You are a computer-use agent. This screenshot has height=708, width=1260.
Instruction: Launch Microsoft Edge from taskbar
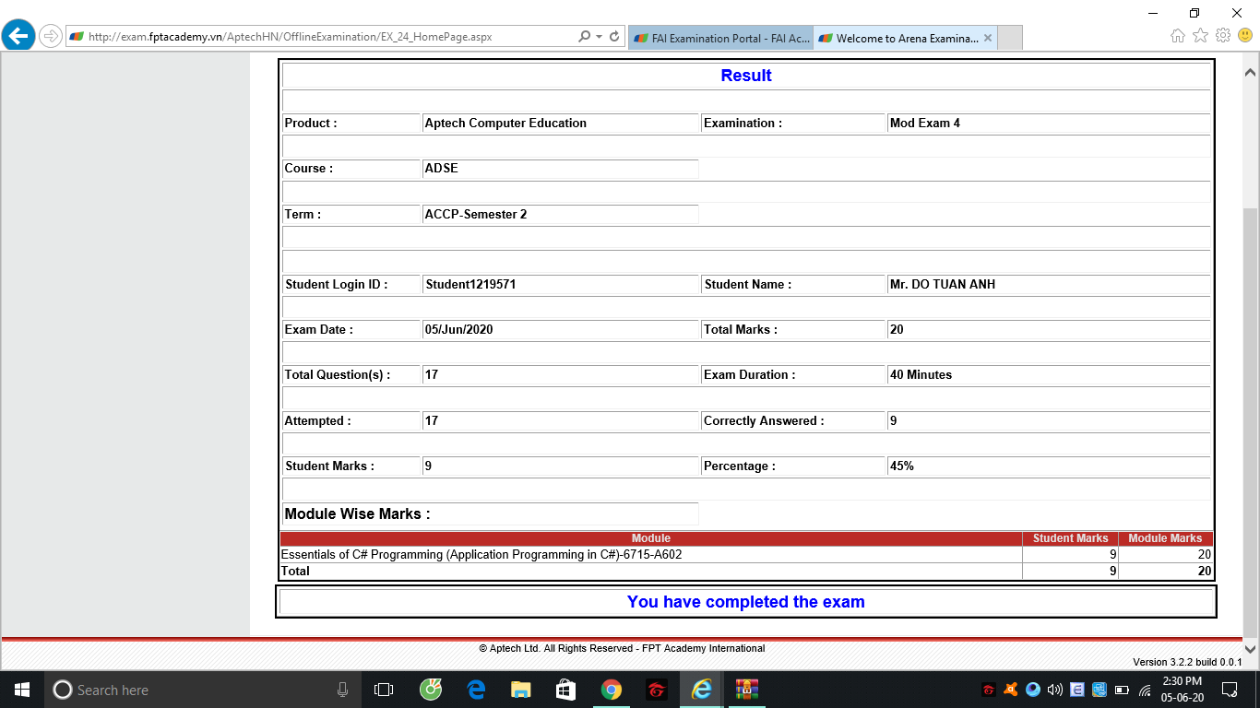point(476,690)
